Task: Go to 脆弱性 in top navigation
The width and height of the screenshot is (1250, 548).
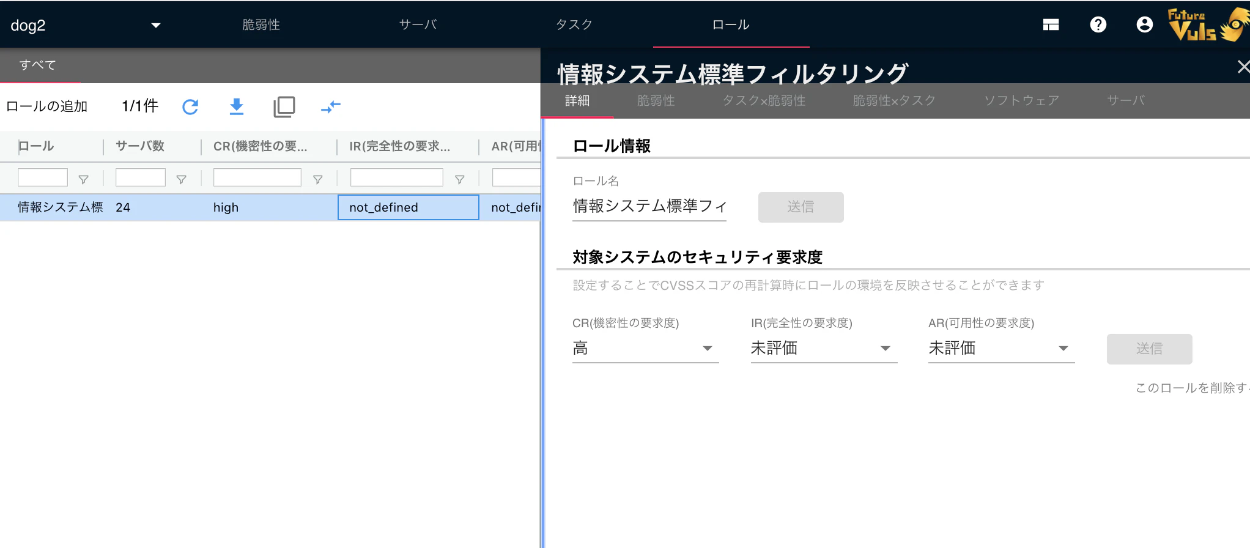Action: (261, 24)
